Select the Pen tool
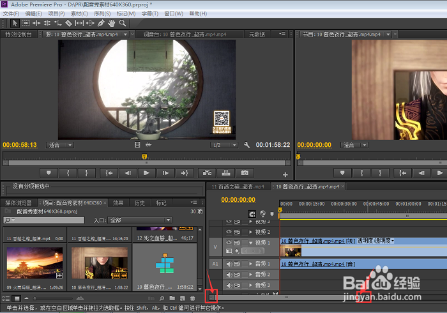The image size is (447, 313). [101, 23]
